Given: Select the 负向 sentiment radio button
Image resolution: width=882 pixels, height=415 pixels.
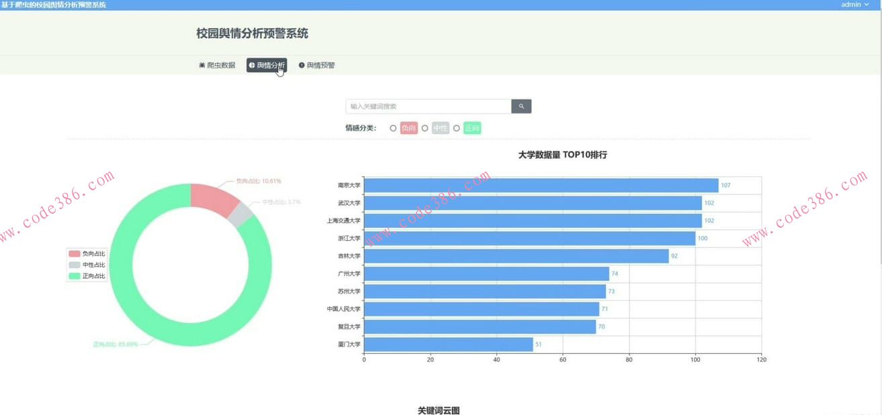Looking at the screenshot, I should tap(392, 127).
